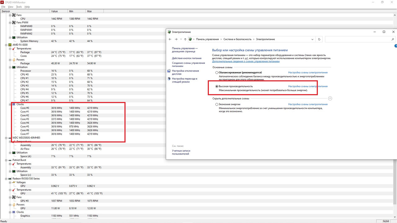Image resolution: width=397 pixels, height=223 pixels.
Task: Go forward in the Электропитание window
Action: 176,39
